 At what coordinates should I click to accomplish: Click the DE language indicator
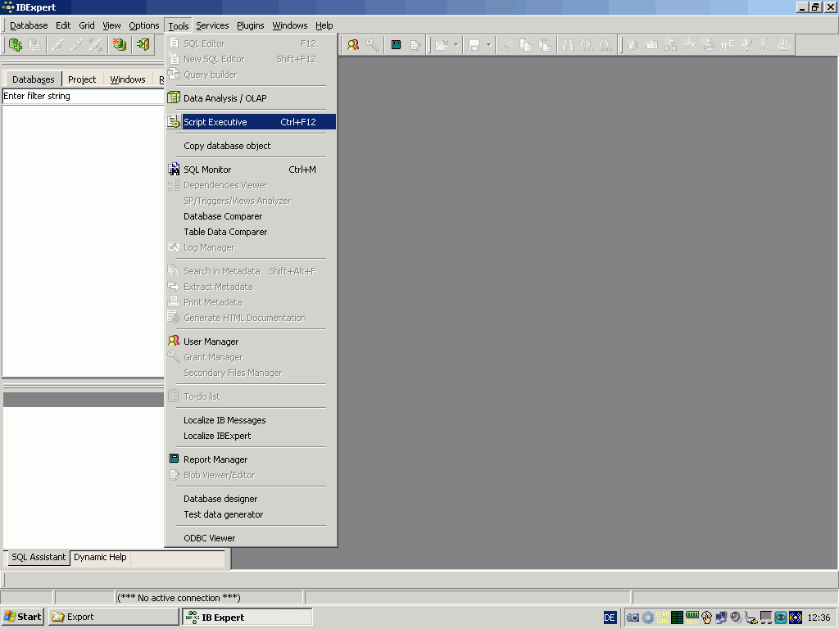coord(610,618)
